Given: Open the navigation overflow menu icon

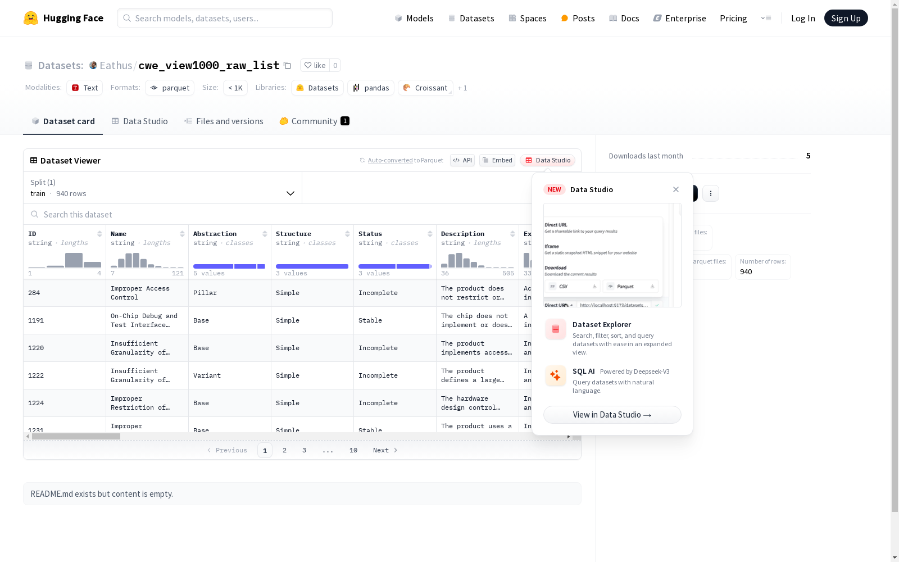Looking at the screenshot, I should (x=766, y=18).
